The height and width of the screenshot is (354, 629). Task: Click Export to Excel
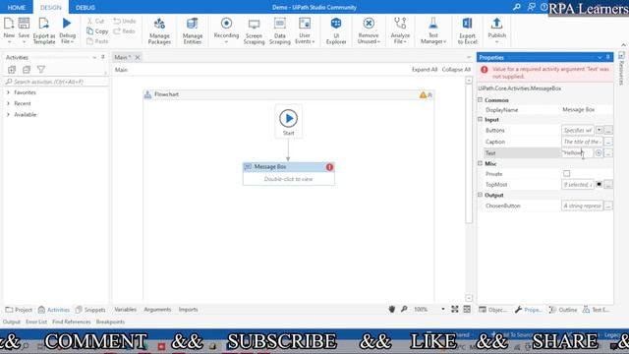468,30
